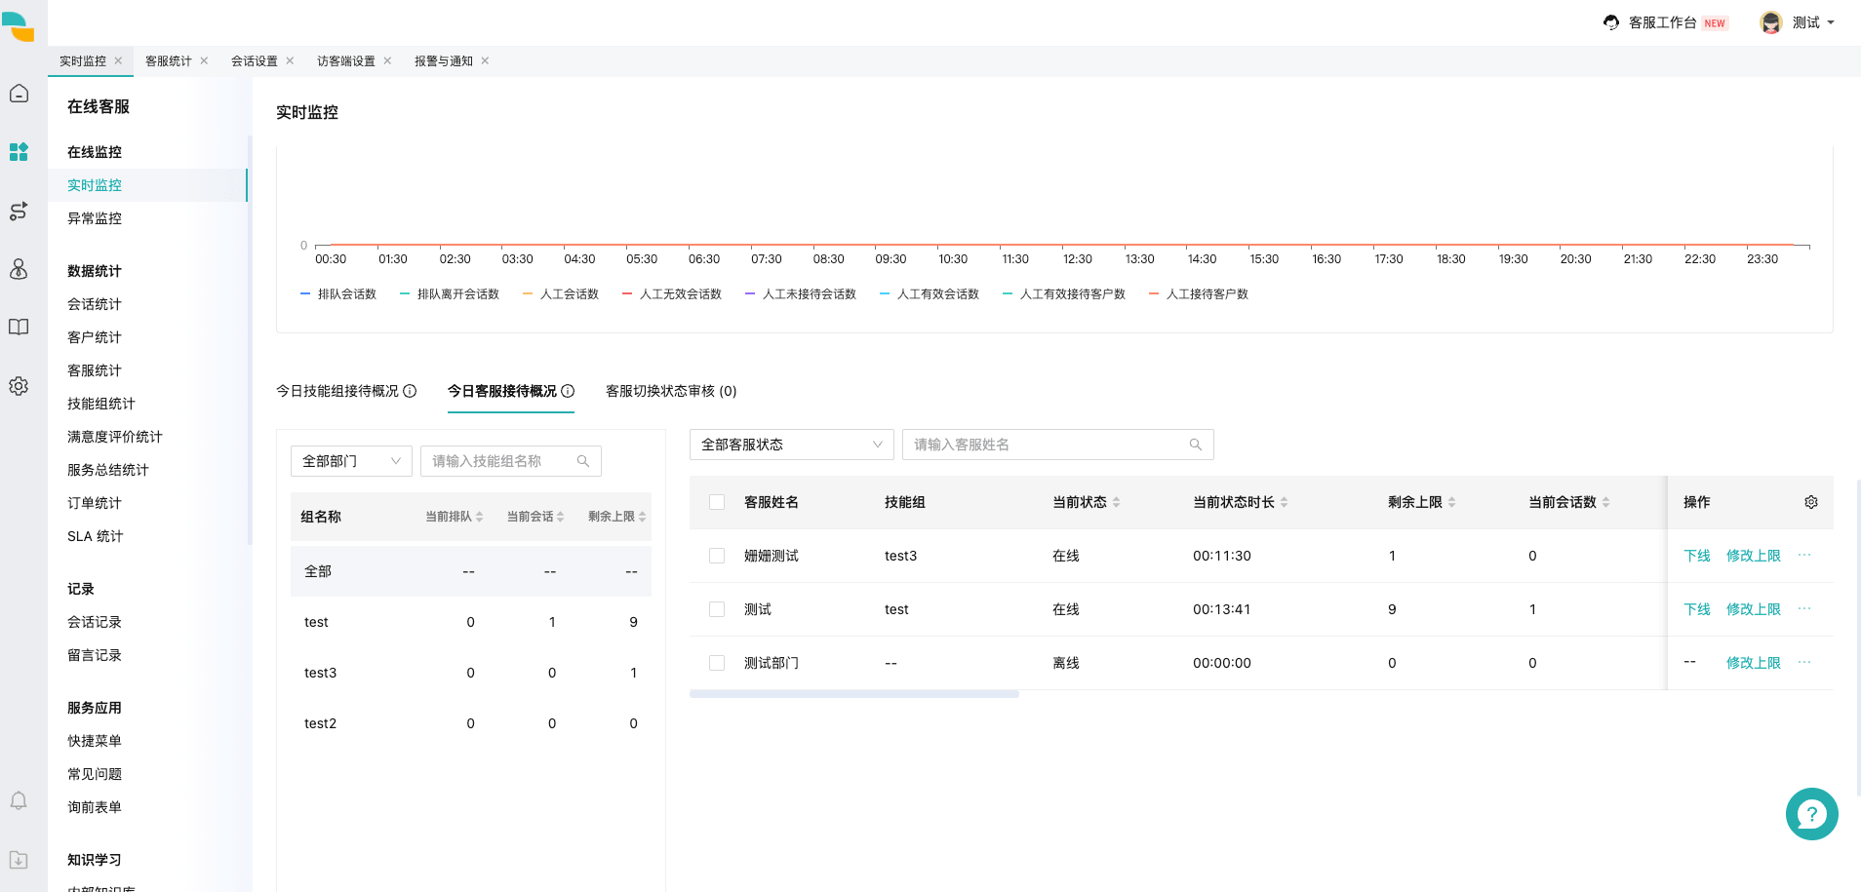Open the routing flow icon in rail

(19, 211)
